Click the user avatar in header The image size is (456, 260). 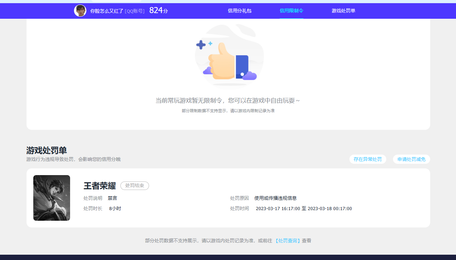point(80,11)
